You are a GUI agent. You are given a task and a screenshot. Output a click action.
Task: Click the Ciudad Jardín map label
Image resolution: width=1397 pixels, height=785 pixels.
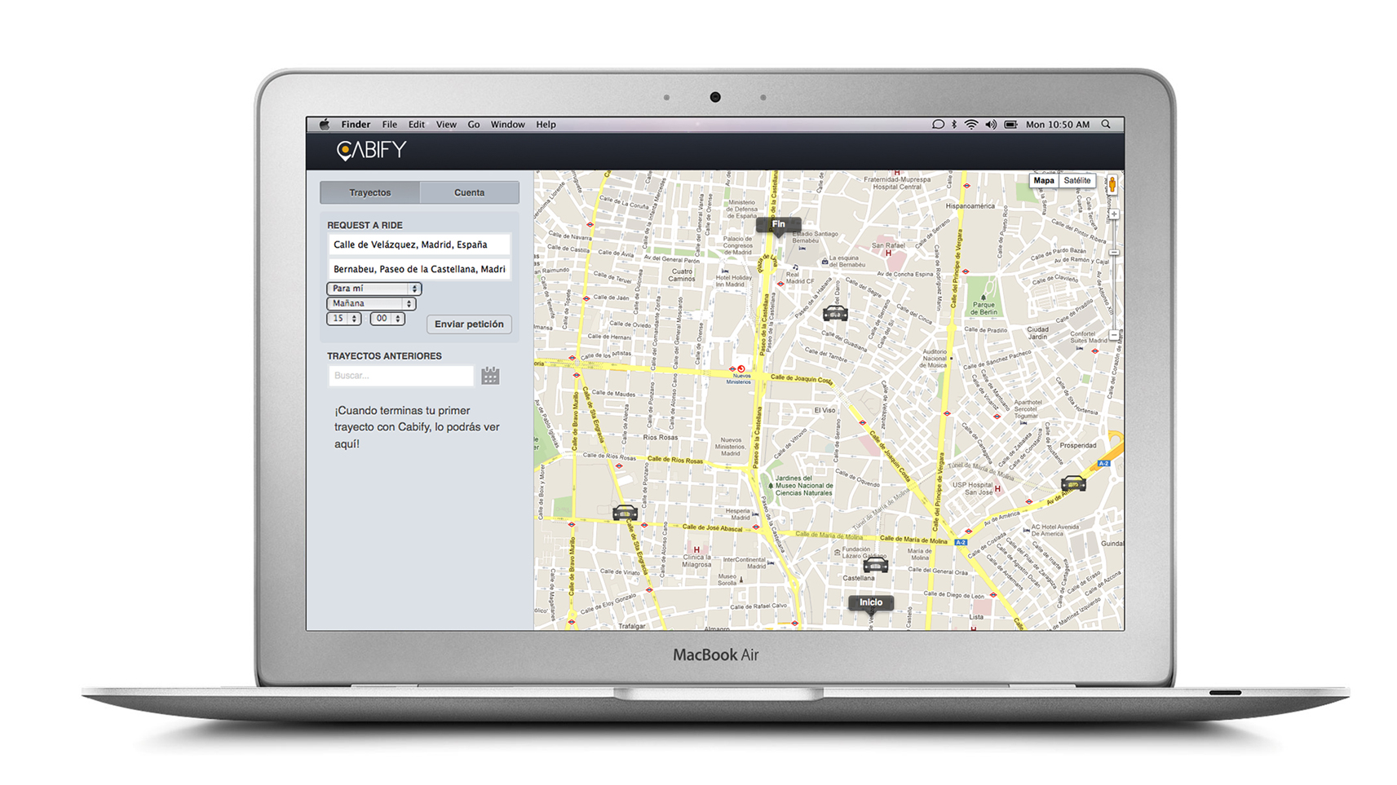[1038, 333]
